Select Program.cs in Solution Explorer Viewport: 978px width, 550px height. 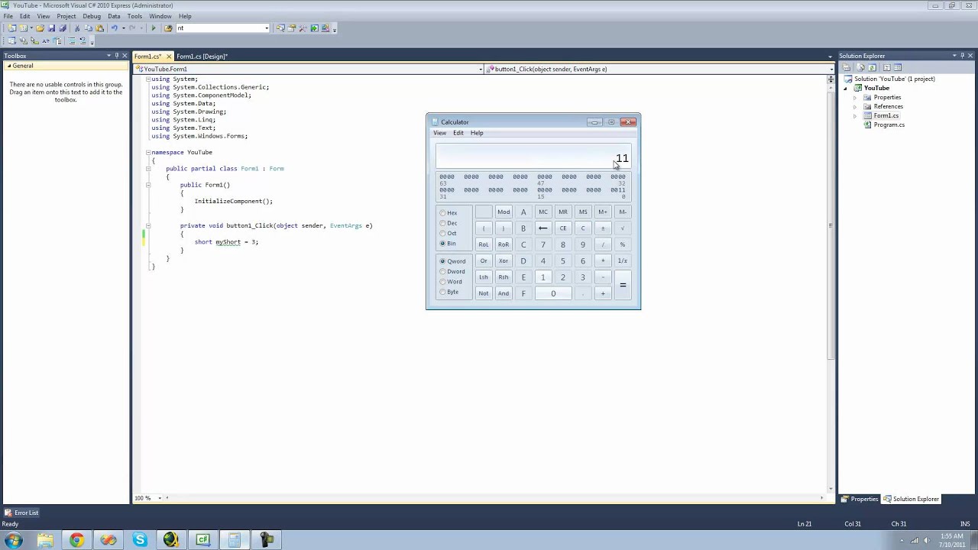(889, 125)
